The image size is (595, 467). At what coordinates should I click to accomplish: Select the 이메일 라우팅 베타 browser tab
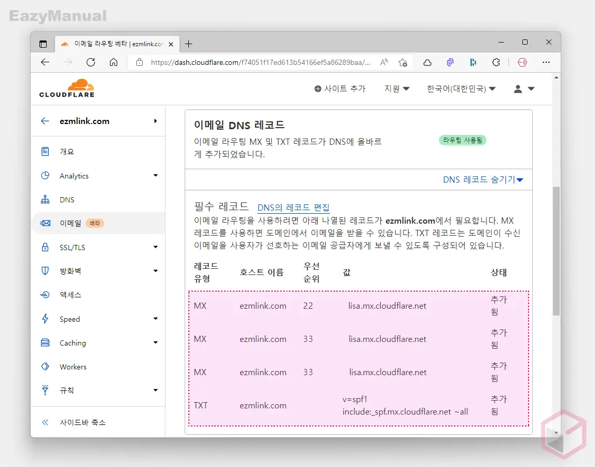(x=109, y=44)
